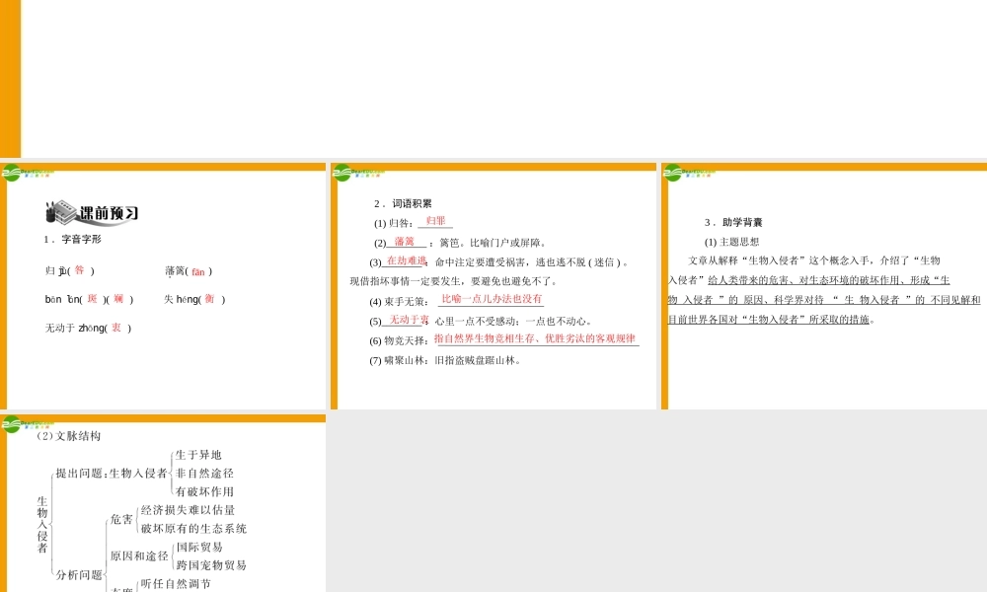Click the '1．字音字形' section title
This screenshot has height=592, width=987.
point(72,239)
